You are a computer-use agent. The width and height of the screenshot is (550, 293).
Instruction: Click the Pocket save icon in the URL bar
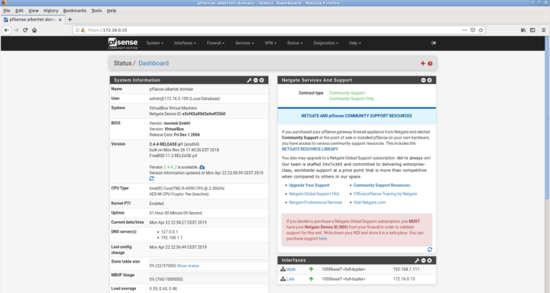473,31
